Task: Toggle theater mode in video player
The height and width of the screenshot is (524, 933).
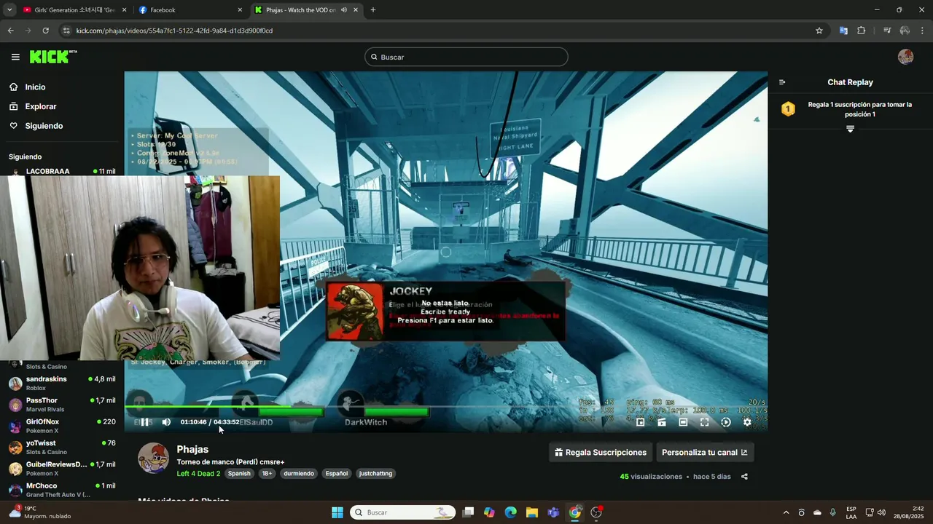Action: point(683,422)
